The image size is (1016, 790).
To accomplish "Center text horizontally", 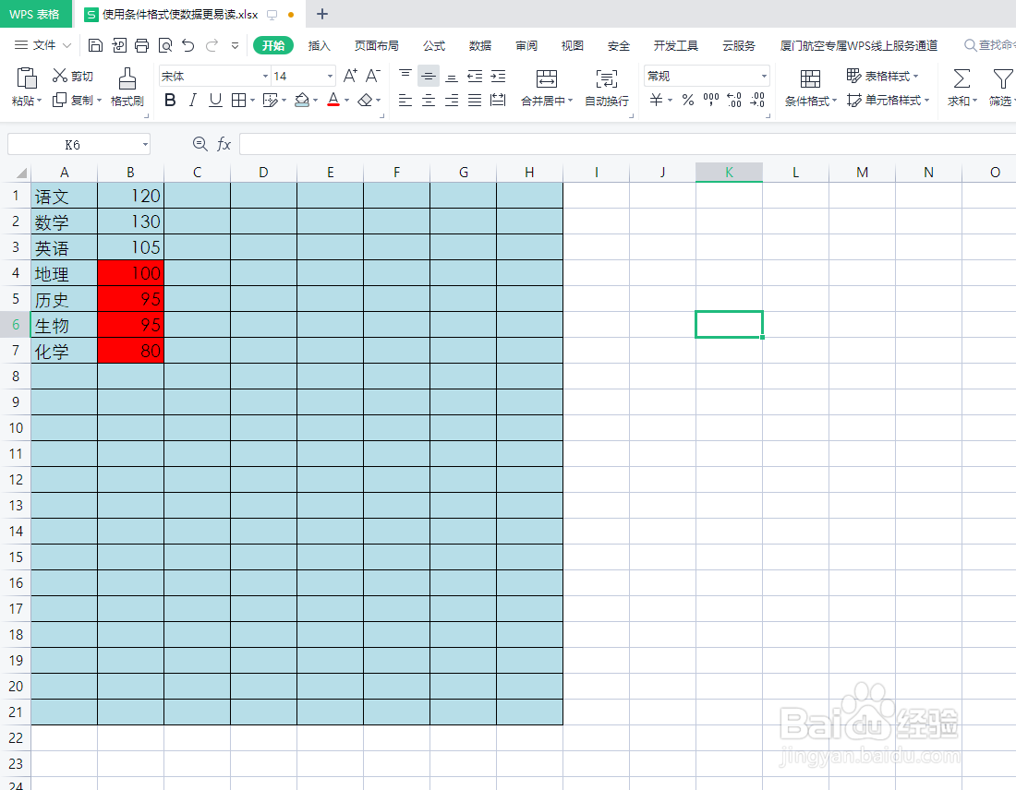I will point(429,100).
